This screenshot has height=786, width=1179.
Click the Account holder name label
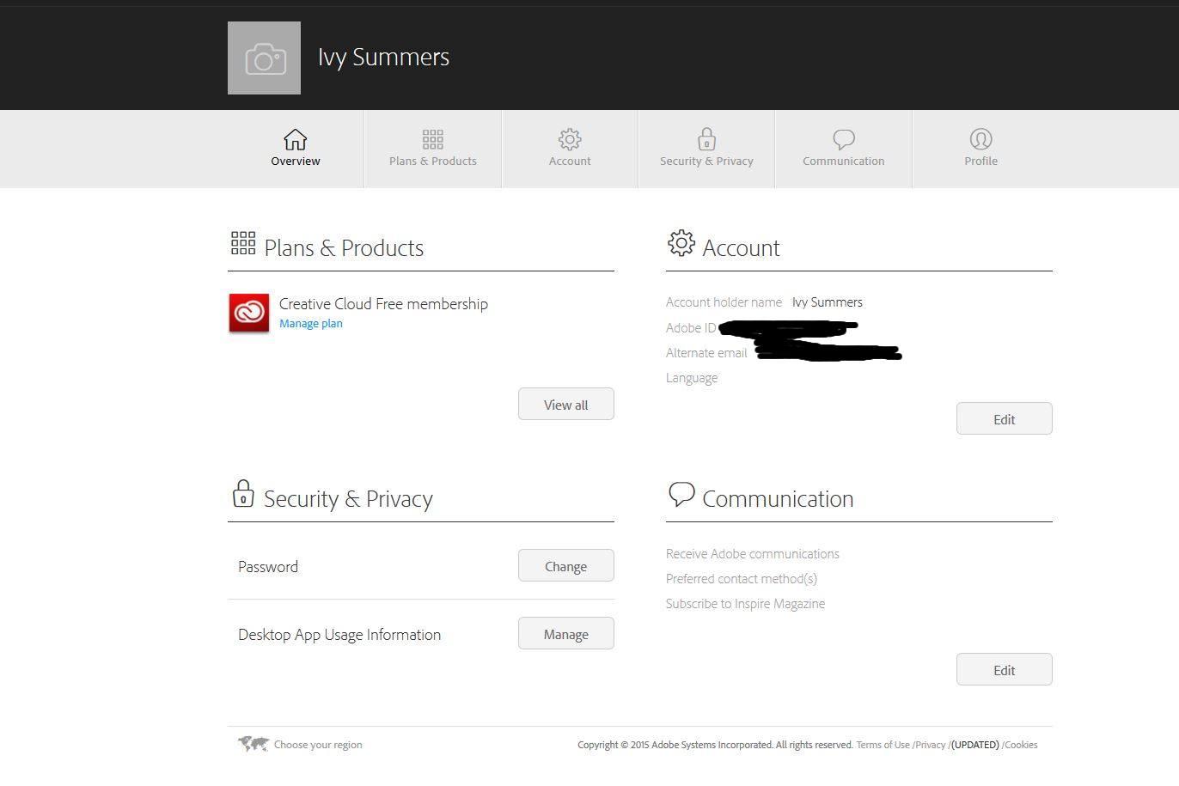(x=724, y=302)
